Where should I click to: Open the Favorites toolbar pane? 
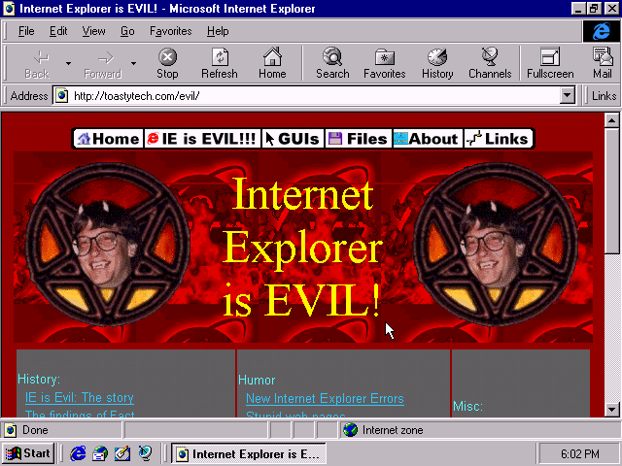[x=385, y=63]
